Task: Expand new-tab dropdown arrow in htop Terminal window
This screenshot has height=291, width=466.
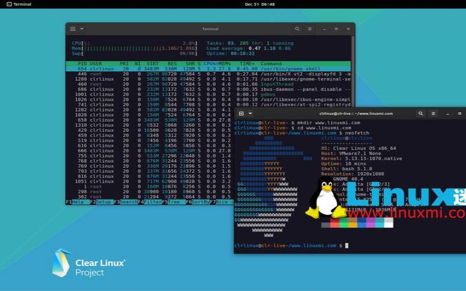Action: click(x=82, y=29)
